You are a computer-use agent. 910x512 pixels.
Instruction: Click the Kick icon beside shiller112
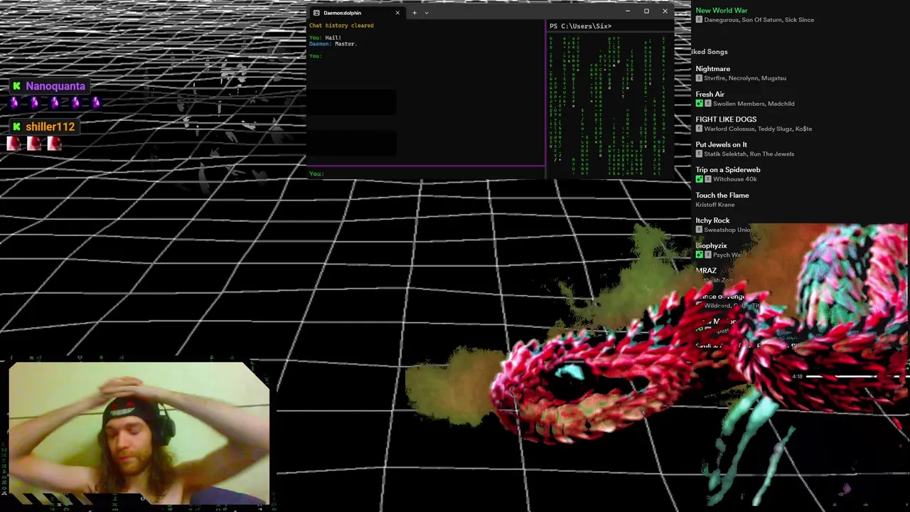point(16,127)
